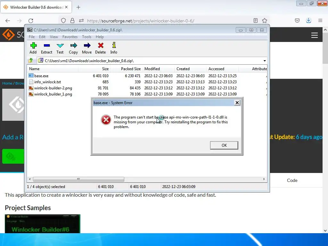Click the horizontal scrollbar right arrow
Viewport: 328px width, 246px height.
click(264, 179)
